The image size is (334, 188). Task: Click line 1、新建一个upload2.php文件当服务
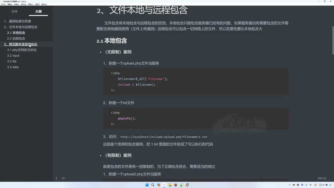(x=132, y=174)
